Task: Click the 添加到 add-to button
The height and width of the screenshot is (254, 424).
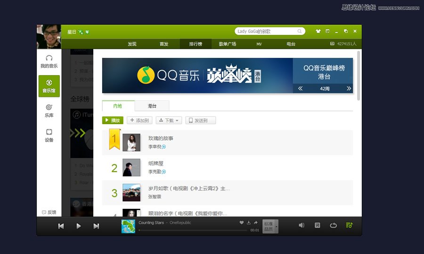Action: [x=139, y=120]
